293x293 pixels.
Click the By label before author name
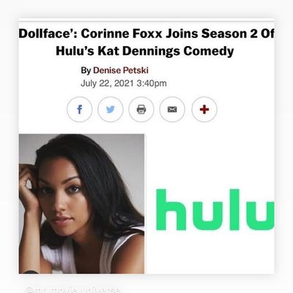[x=86, y=70]
